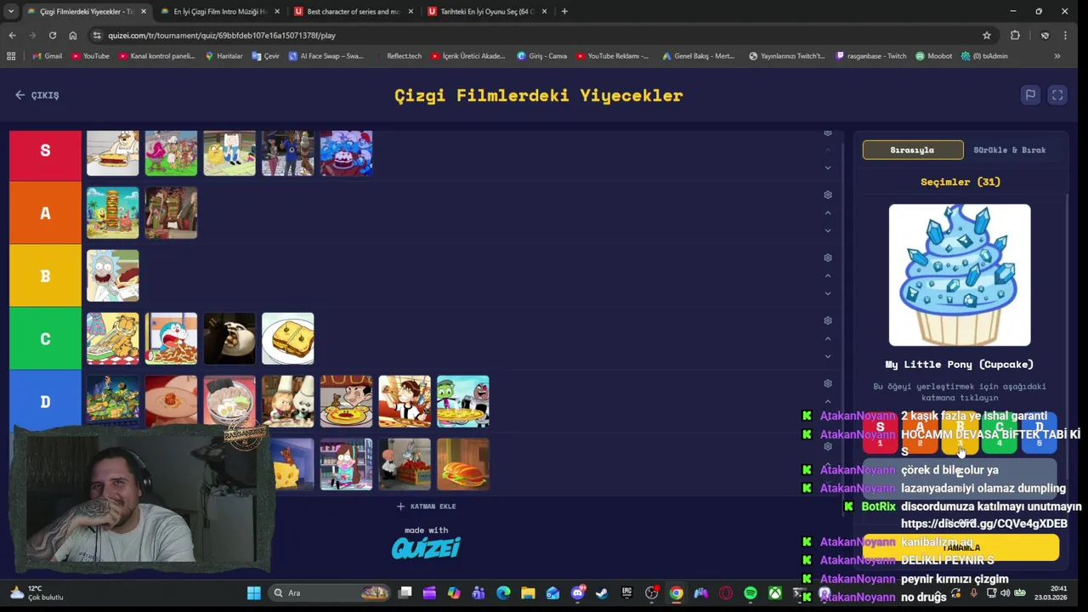Move tier S row up

pos(828,150)
